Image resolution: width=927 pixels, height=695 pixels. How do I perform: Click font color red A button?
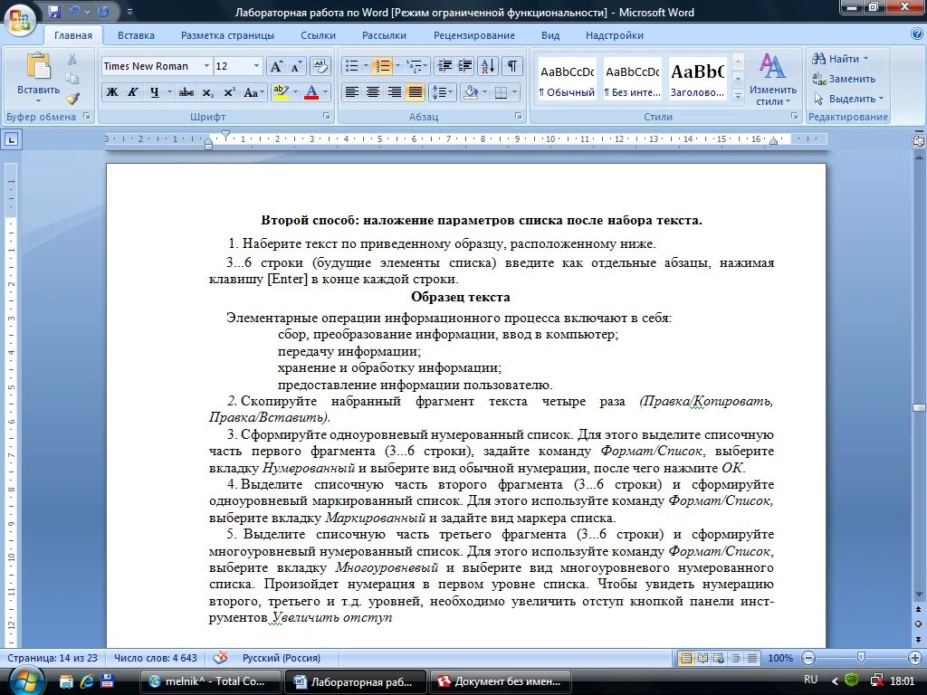(x=311, y=92)
